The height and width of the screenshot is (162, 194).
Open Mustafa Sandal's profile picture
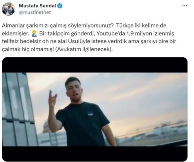click(x=8, y=9)
